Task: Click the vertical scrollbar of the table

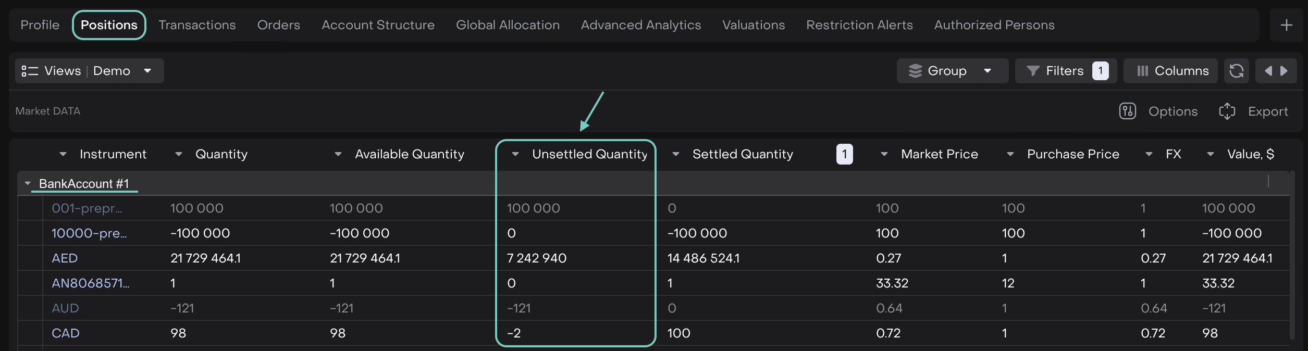Action: (1291, 255)
